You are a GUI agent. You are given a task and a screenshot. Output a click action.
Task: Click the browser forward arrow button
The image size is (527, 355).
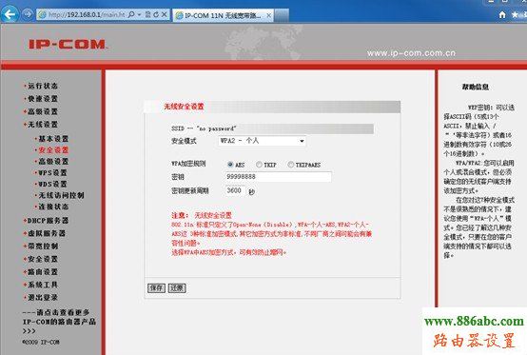click(x=28, y=14)
